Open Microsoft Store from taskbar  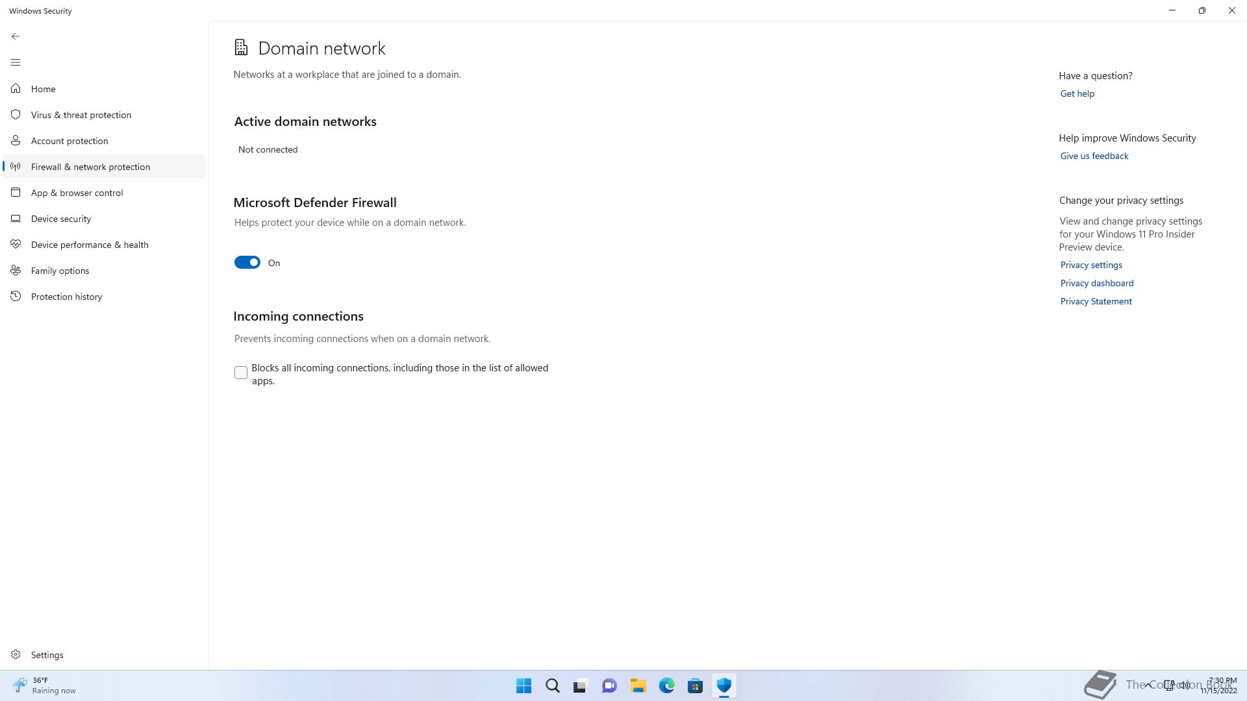[695, 685]
